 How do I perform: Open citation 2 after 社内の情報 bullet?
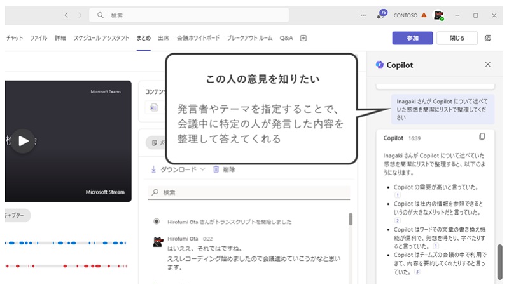(398, 220)
